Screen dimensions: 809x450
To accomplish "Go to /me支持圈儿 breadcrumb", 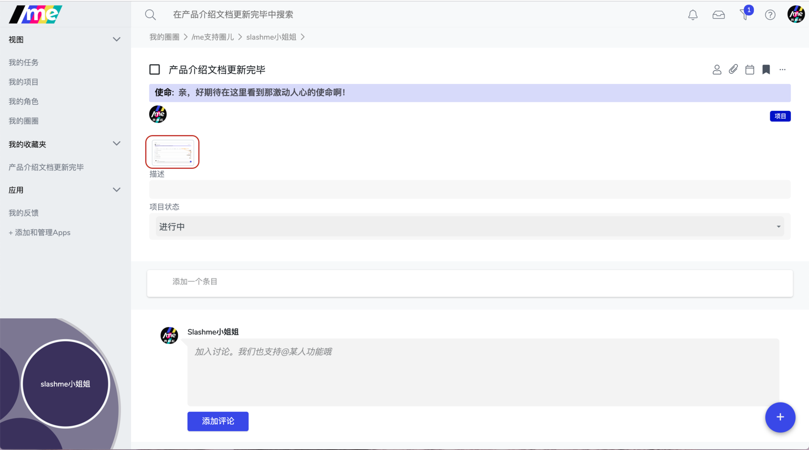I will [x=212, y=37].
